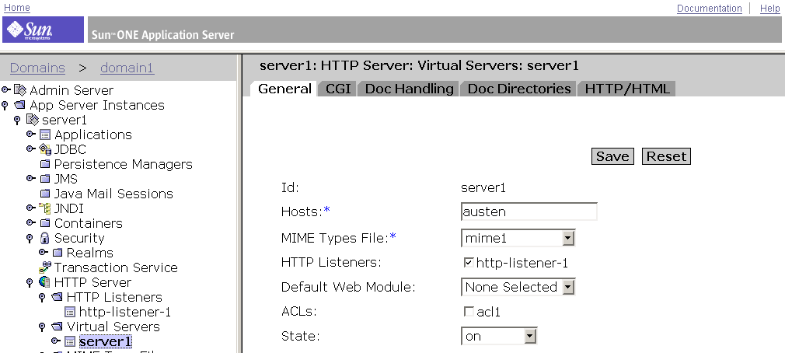
Task: Select the Containers tree label
Action: point(88,223)
